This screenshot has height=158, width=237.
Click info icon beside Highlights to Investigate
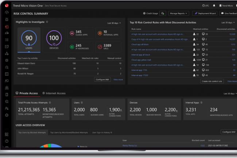(47, 22)
